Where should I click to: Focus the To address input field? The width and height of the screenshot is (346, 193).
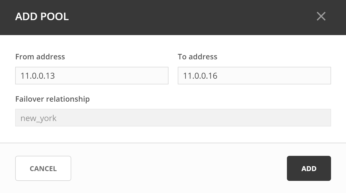pyautogui.click(x=254, y=76)
